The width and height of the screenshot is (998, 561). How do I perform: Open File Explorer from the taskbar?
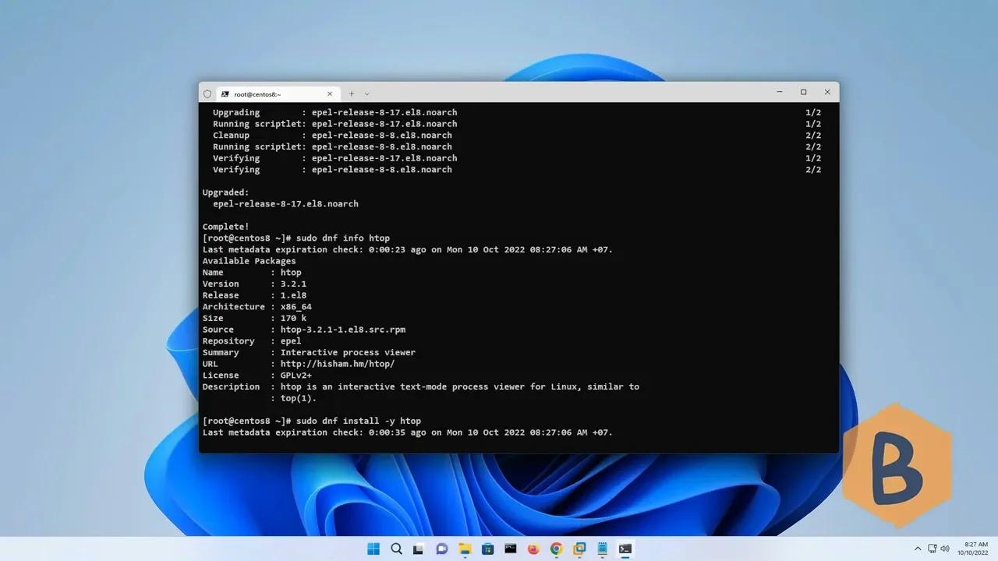pyautogui.click(x=465, y=549)
